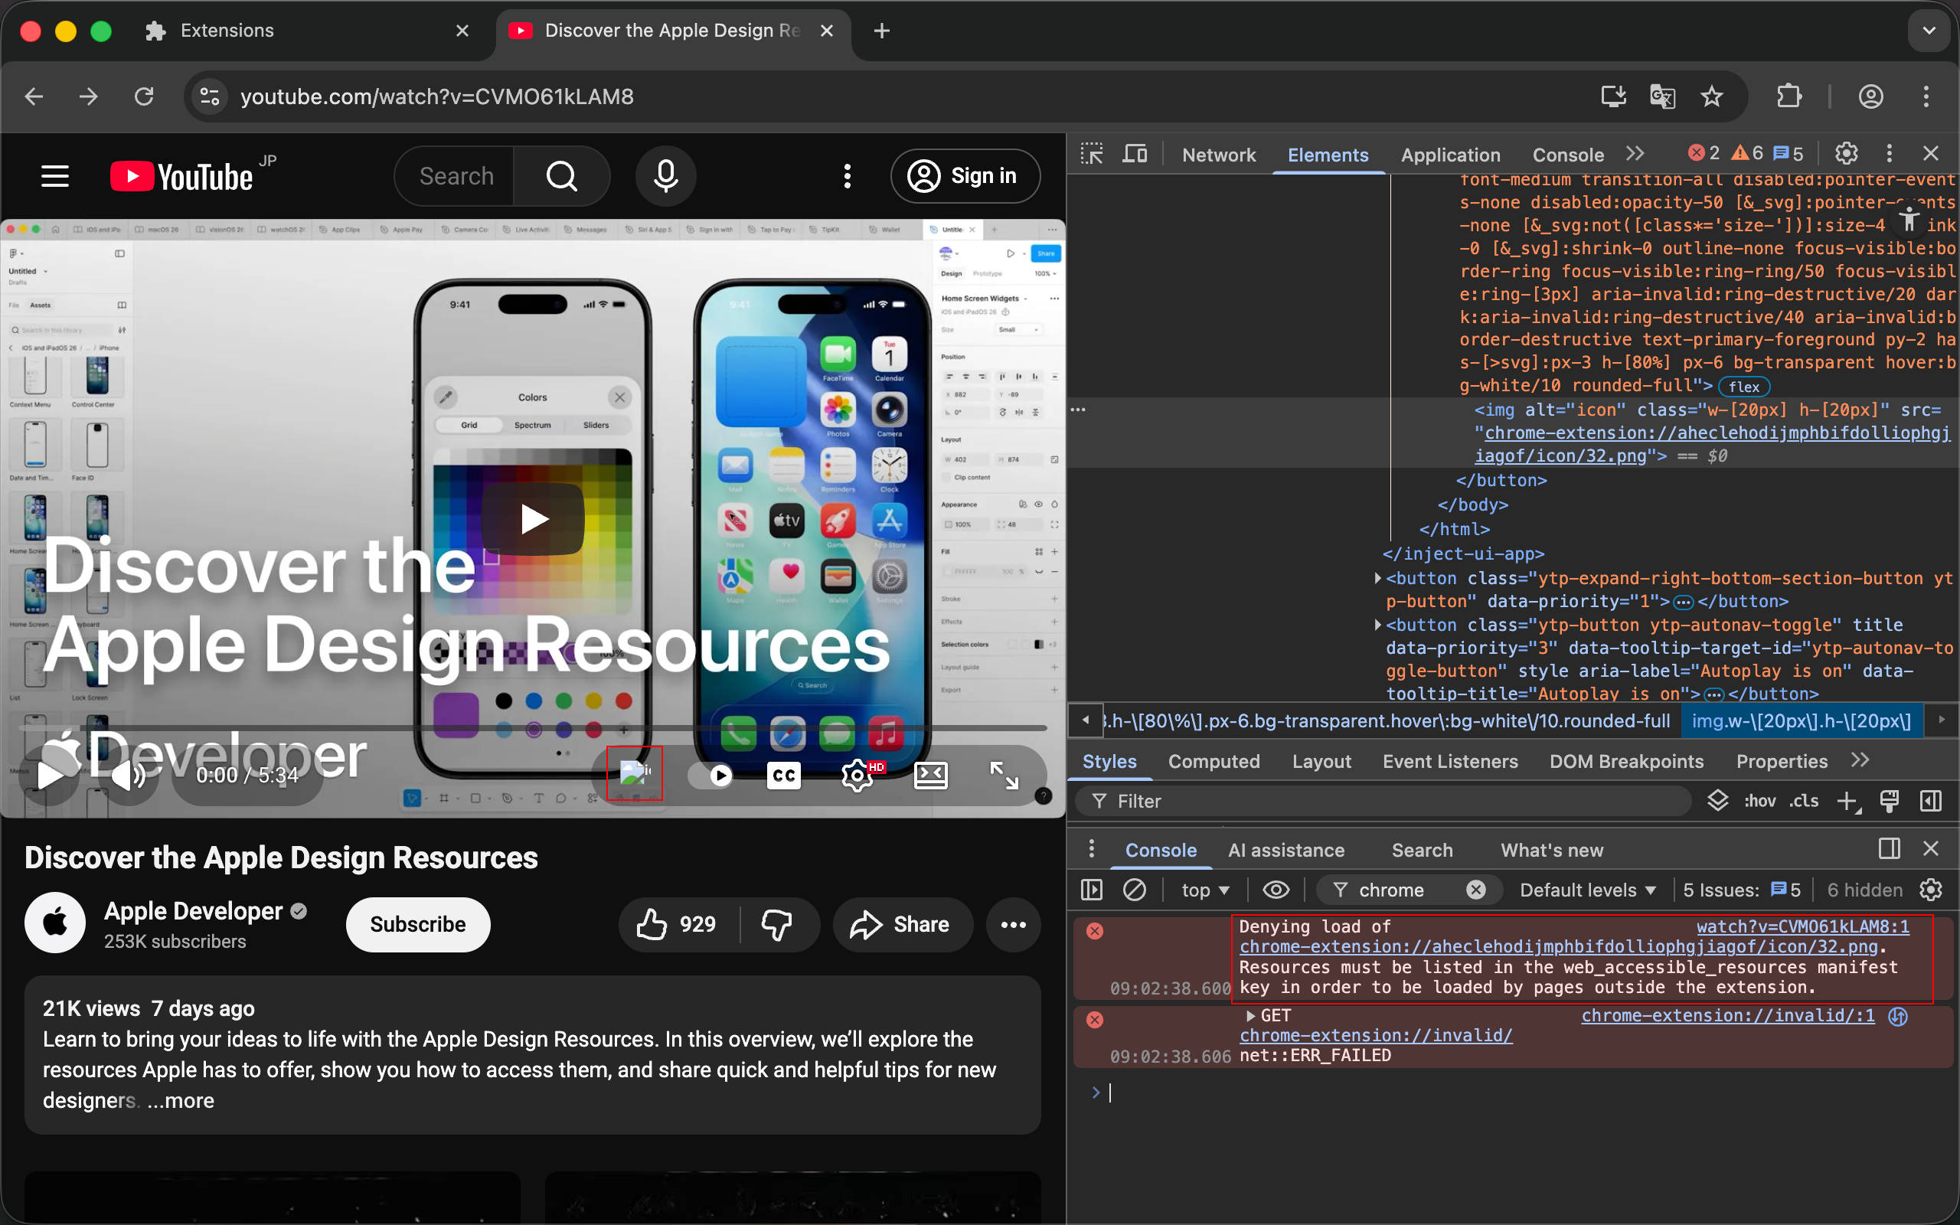Screen dimensions: 1960x1225
Task: Open live expression eye icon in Console
Action: tap(1276, 890)
